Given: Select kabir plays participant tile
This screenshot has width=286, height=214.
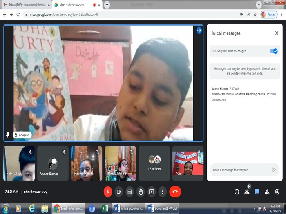Looking at the screenshot, I should (19, 163).
